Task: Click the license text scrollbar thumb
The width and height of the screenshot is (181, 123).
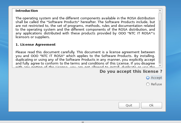Action: (x=160, y=17)
